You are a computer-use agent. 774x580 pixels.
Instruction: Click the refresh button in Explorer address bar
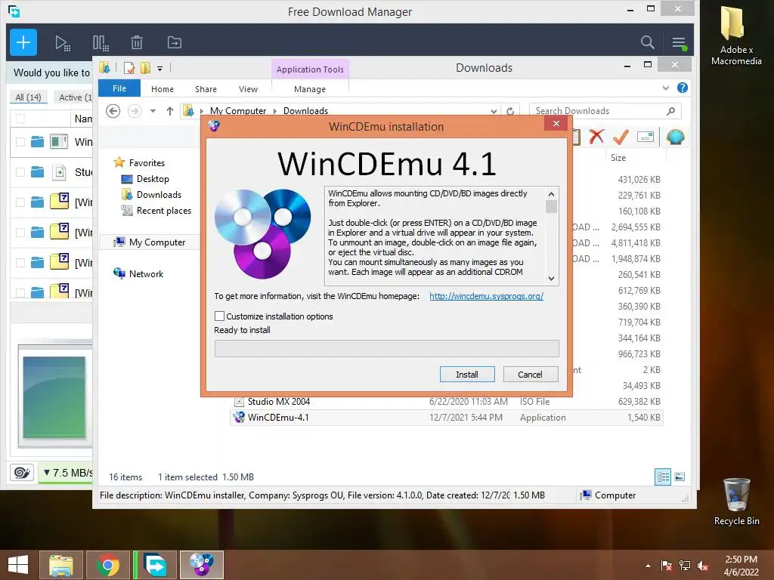pos(510,111)
